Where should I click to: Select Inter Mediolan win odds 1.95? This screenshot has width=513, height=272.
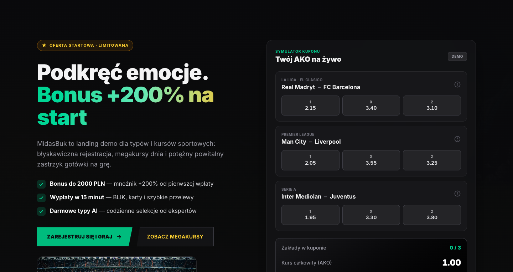tap(310, 215)
